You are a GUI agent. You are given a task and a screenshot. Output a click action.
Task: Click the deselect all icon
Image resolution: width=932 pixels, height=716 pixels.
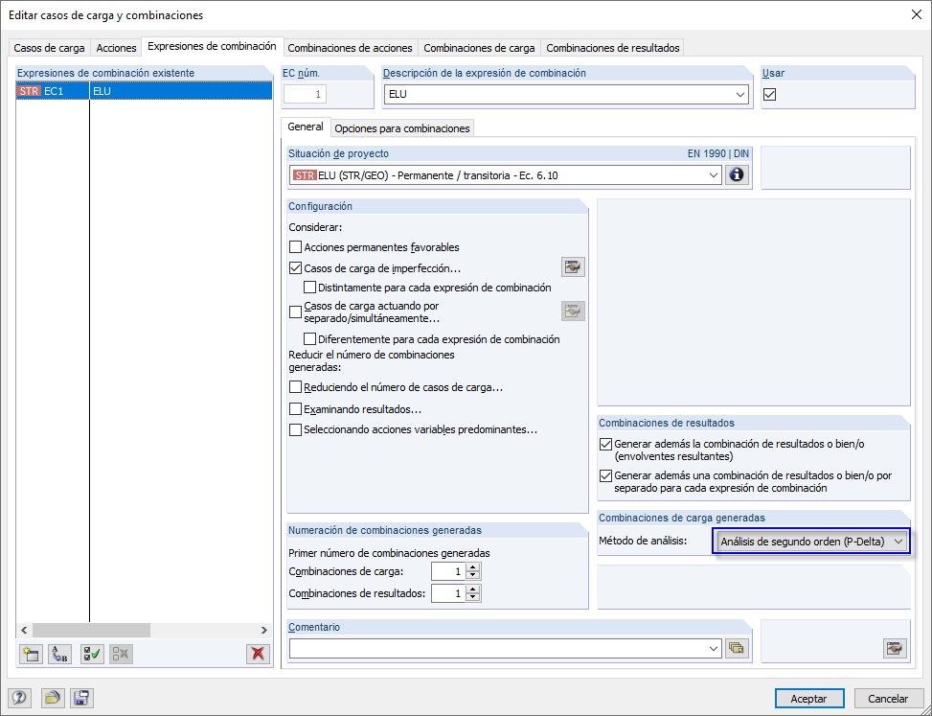pos(121,654)
